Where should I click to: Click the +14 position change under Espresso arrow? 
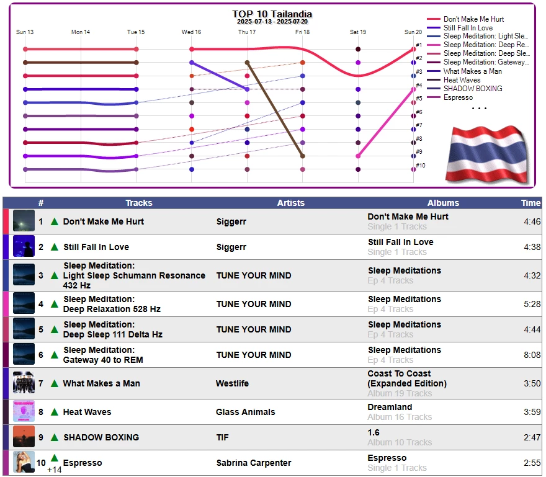click(x=55, y=470)
